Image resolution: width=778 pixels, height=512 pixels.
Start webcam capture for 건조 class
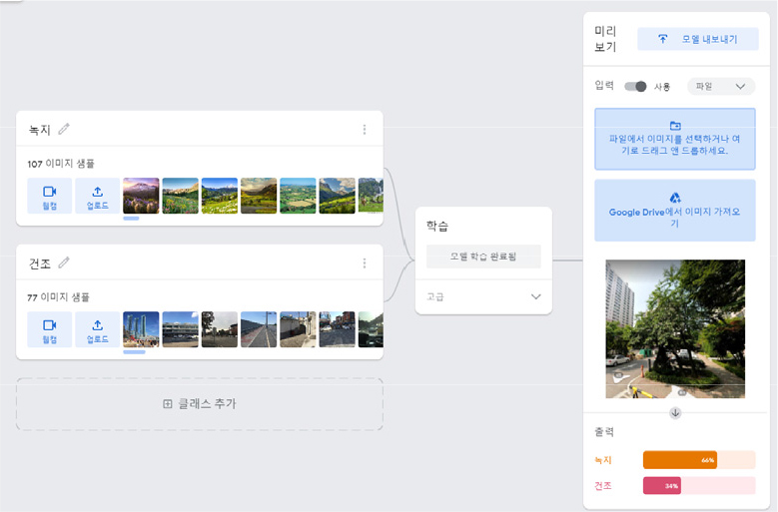click(x=50, y=329)
